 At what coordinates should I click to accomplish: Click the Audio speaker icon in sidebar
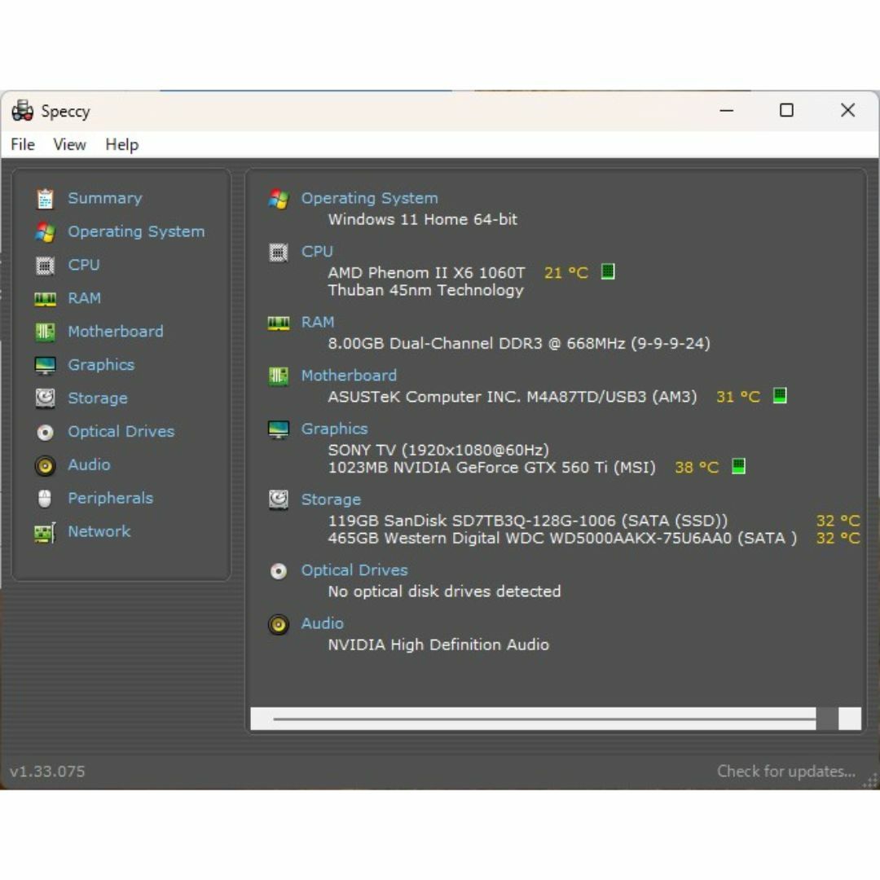pyautogui.click(x=45, y=465)
